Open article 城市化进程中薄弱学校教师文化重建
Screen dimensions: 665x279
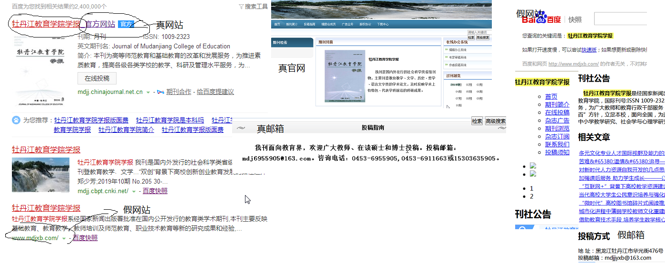[x=622, y=212]
